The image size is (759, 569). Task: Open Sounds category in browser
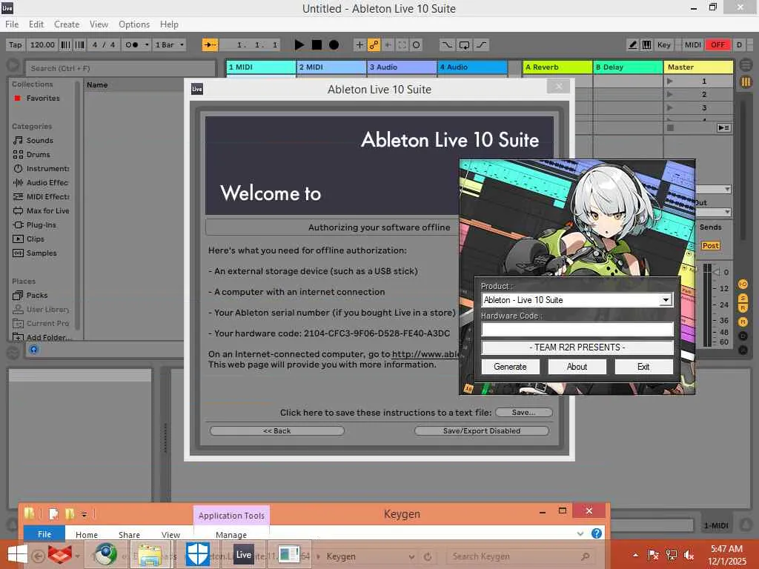[x=40, y=140]
